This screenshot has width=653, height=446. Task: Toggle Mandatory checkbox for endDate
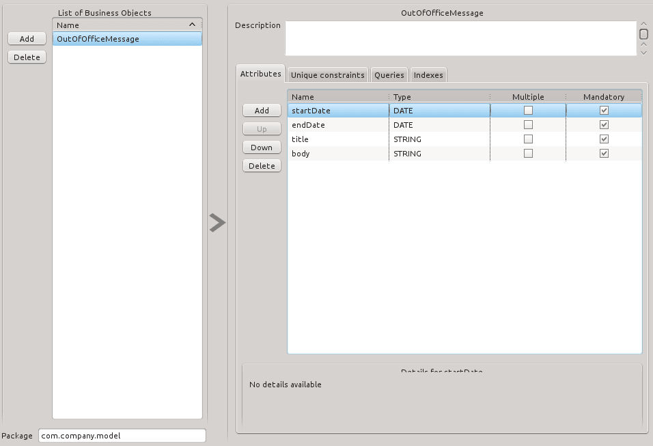pyautogui.click(x=604, y=125)
